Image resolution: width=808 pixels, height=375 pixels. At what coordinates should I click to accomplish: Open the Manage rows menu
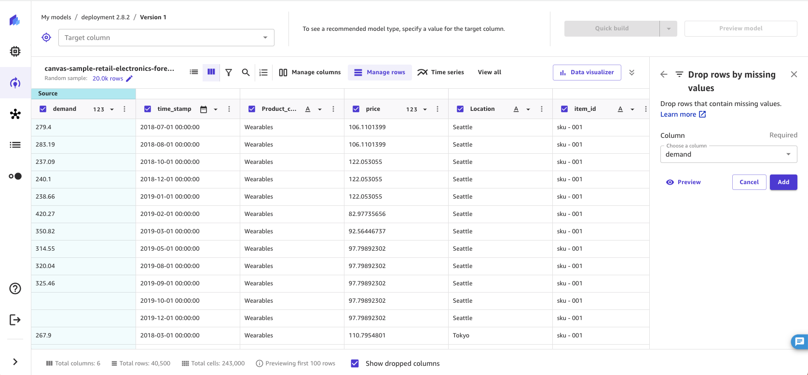coord(380,72)
